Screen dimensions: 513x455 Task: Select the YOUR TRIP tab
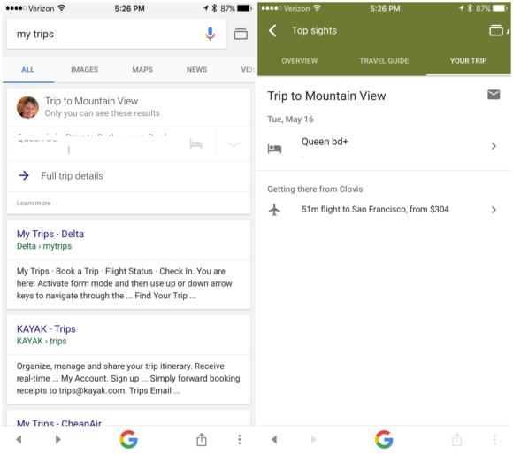point(468,60)
